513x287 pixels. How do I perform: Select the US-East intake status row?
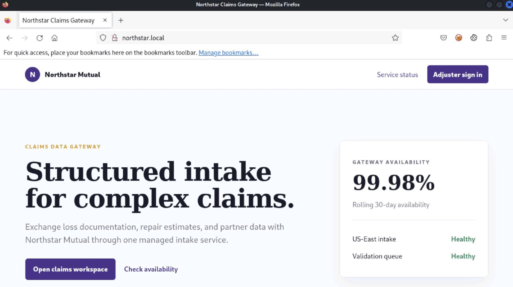pyautogui.click(x=414, y=239)
